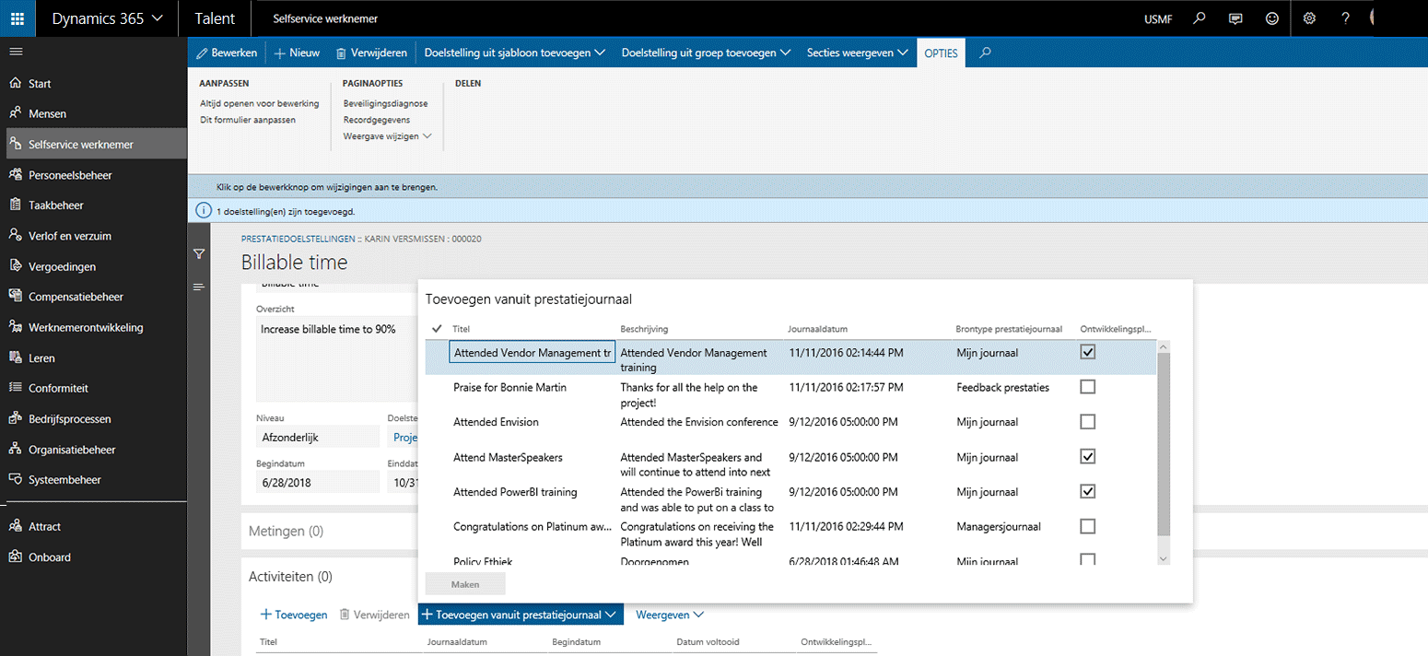Click Dit formulier aanpassen option
This screenshot has height=656, width=1428.
pyautogui.click(x=248, y=120)
